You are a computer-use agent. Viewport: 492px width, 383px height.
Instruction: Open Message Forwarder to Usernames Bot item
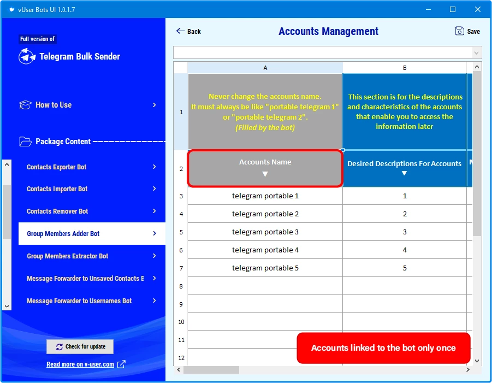[92, 300]
